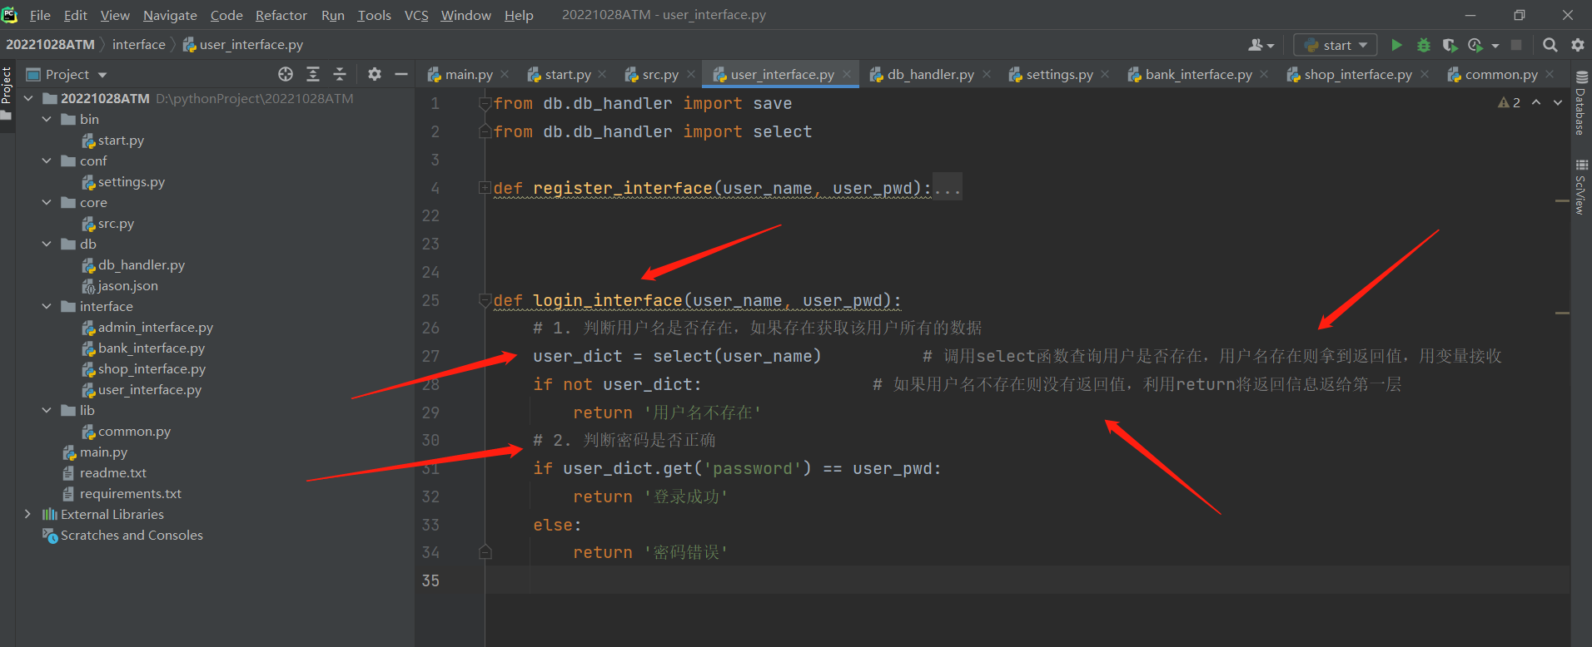Close the main.py tab

(505, 74)
